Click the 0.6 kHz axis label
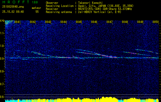Image resolution: width=161 pixels, height=102 pixels. click(x=2, y=97)
